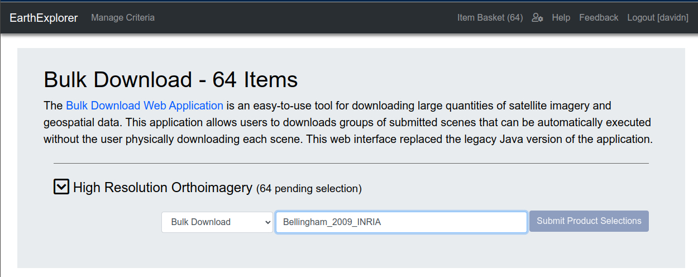Image resolution: width=698 pixels, height=277 pixels.
Task: Open the Feedback link
Action: (x=599, y=18)
